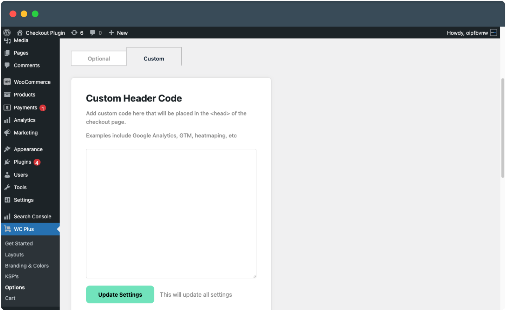Click the home icon beside Checkout Plugin
This screenshot has height=310, width=506.
(20, 33)
